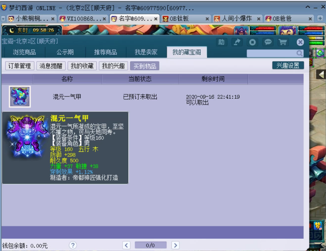Click the search magnifier icon

[299, 54]
